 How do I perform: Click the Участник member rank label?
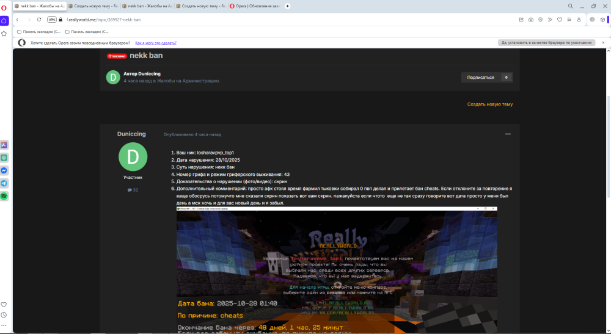point(133,178)
